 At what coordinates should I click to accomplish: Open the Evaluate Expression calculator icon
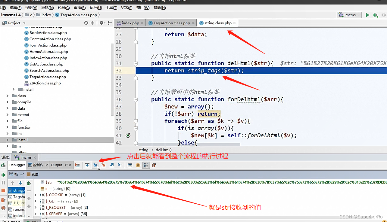tap(130, 165)
